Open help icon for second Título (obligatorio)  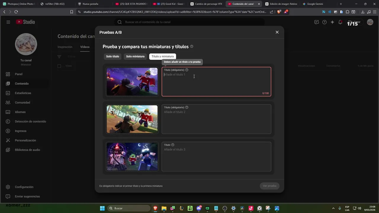point(187,107)
